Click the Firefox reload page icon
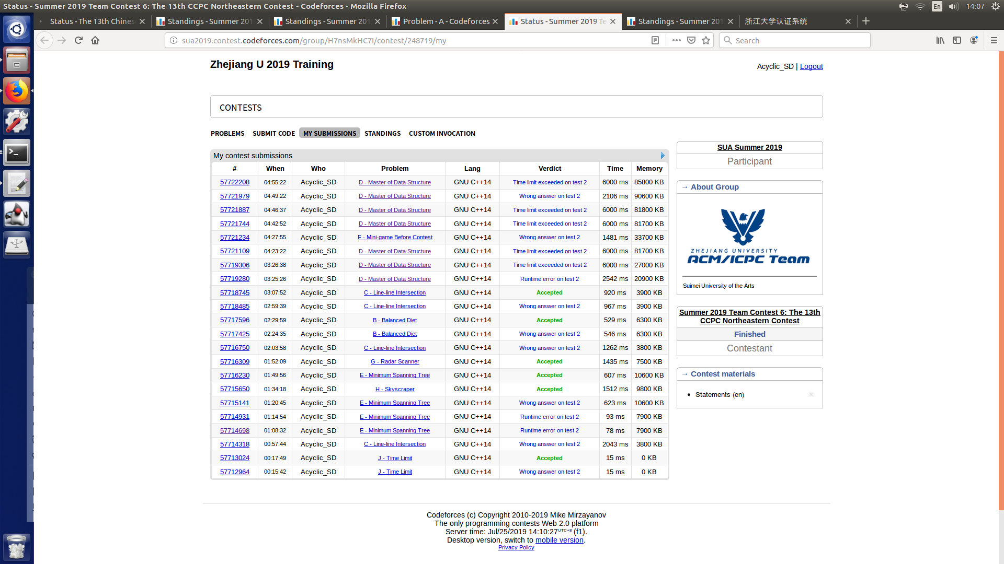 [x=78, y=40]
